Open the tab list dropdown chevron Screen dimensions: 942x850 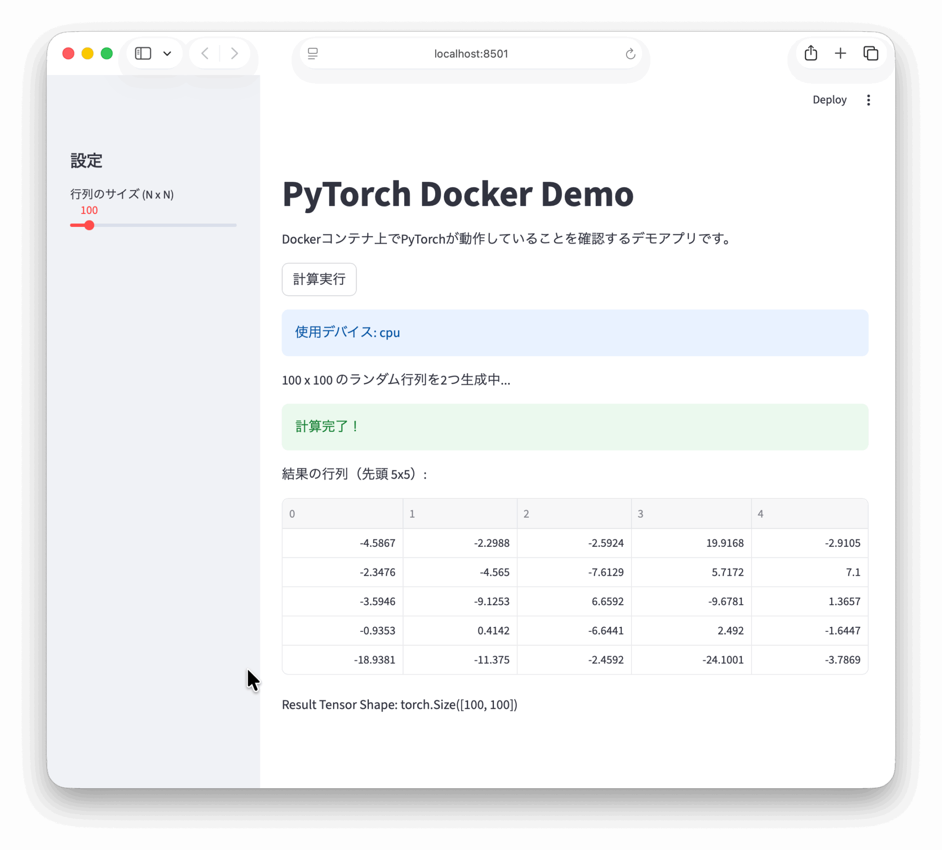point(167,53)
